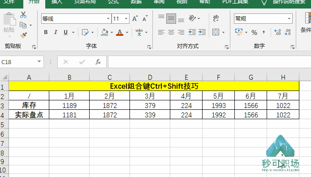The width and height of the screenshot is (311, 177).
Task: Click the Select All corner triangle
Action: pyautogui.click(x=4, y=77)
